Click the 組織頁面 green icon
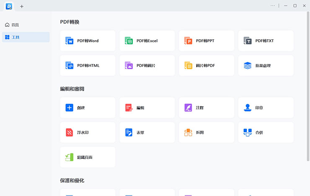 tap(70, 157)
